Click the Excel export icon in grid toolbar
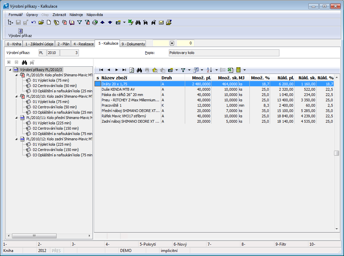 point(230,70)
